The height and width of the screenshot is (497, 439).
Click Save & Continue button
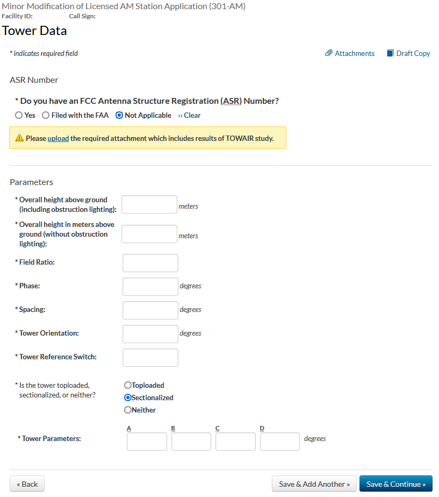[395, 484]
